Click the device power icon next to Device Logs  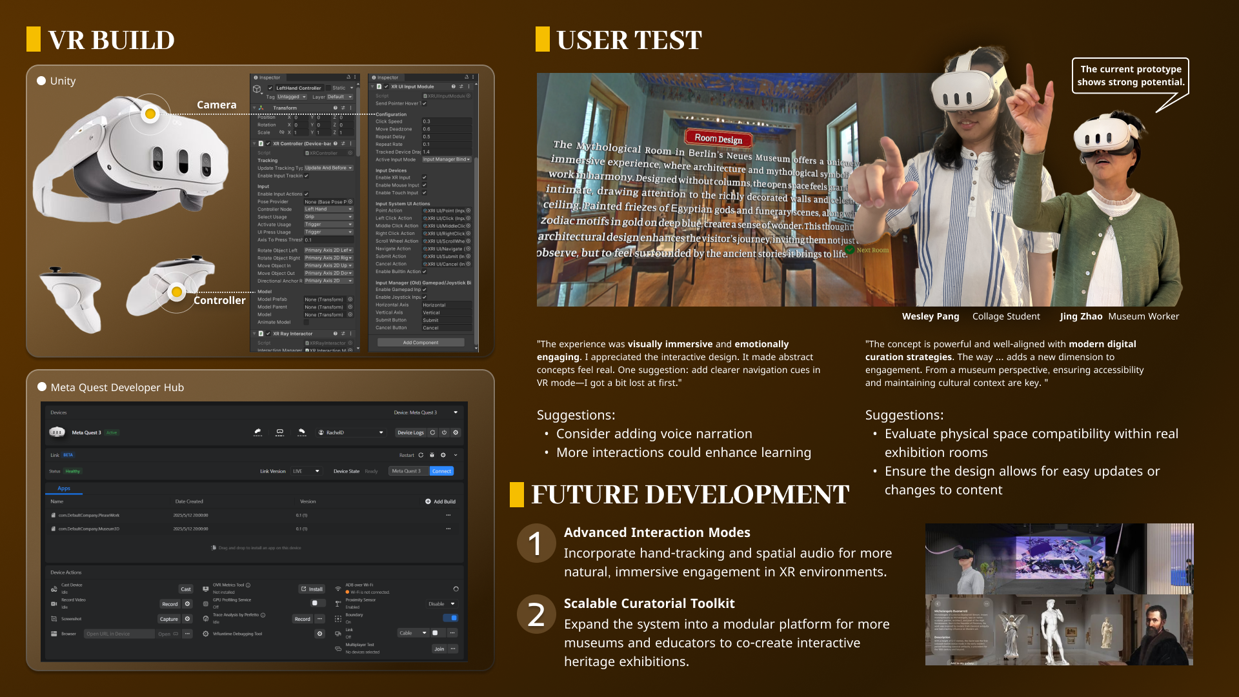[x=444, y=432]
